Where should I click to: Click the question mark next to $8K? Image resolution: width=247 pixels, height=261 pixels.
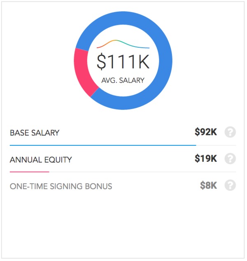pyautogui.click(x=231, y=186)
